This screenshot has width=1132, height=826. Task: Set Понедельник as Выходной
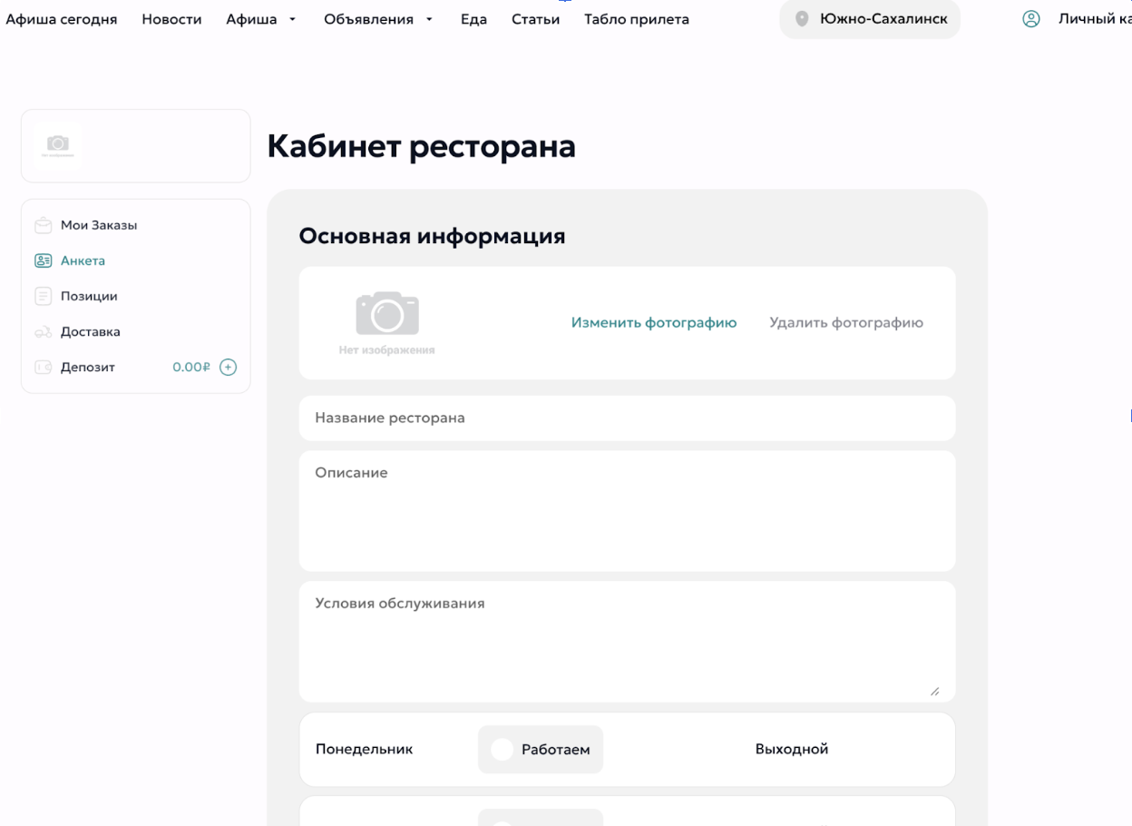791,750
